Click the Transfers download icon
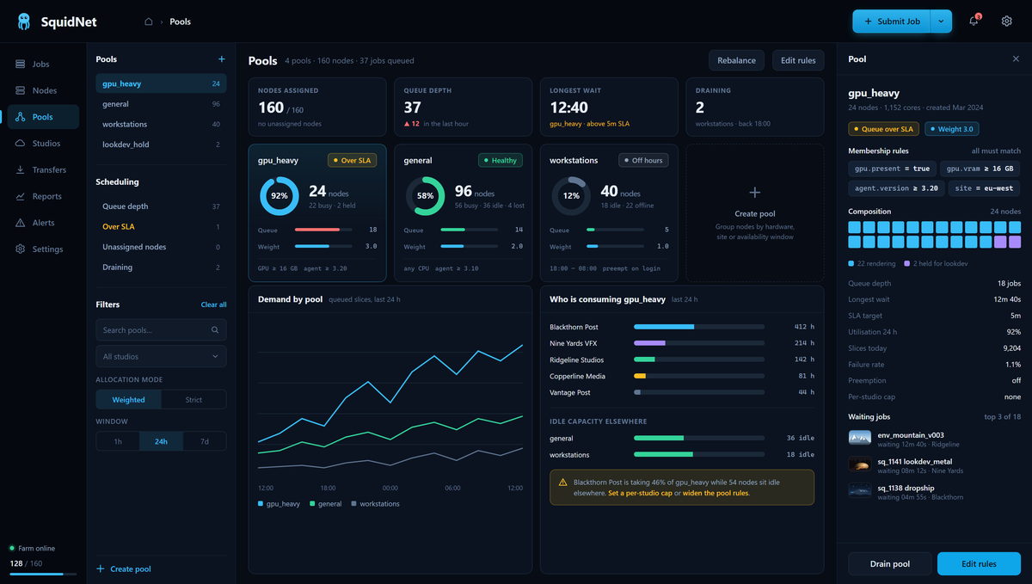 click(21, 169)
